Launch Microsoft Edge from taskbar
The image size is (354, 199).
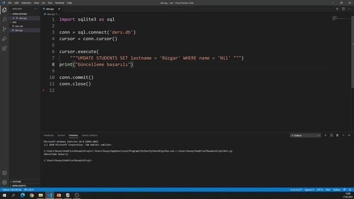[23, 195]
